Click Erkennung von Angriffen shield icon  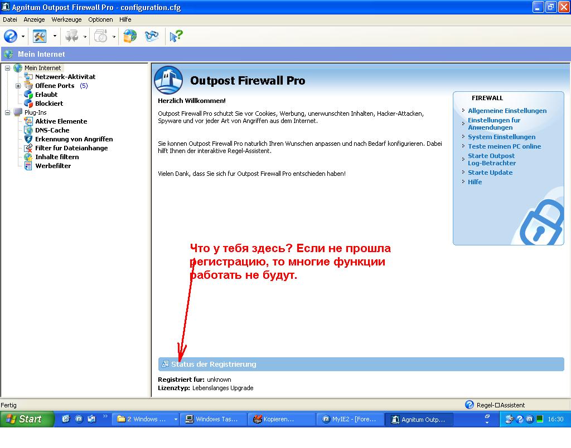[28, 139]
